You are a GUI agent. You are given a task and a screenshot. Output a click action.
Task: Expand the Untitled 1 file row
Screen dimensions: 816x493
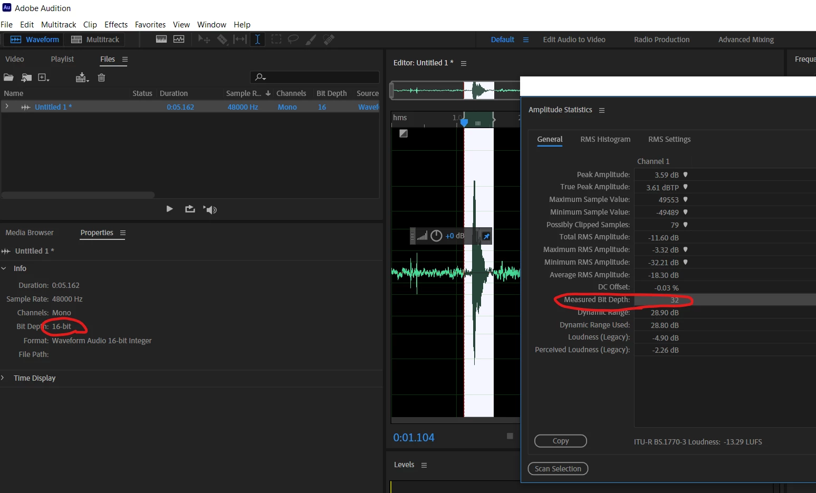pyautogui.click(x=7, y=107)
